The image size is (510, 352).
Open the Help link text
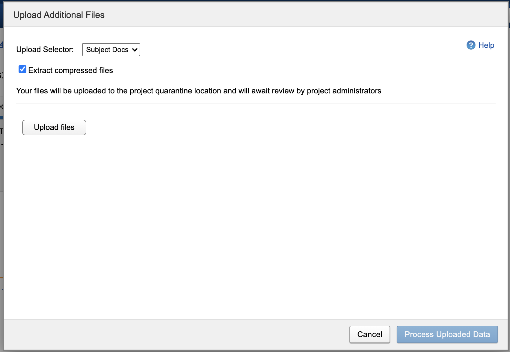pos(486,45)
